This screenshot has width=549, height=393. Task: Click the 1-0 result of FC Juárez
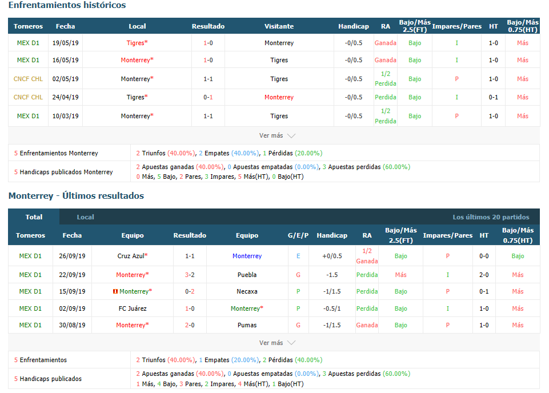[x=190, y=308]
